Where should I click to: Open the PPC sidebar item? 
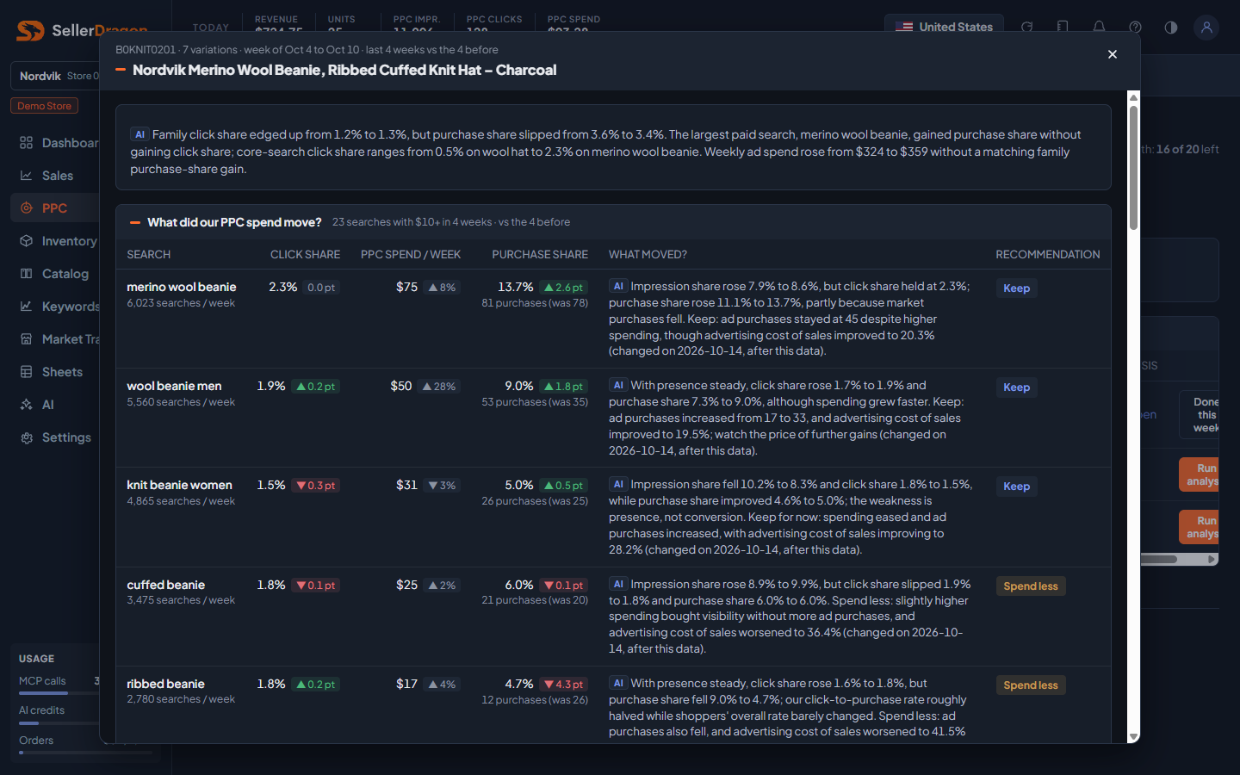[54, 208]
